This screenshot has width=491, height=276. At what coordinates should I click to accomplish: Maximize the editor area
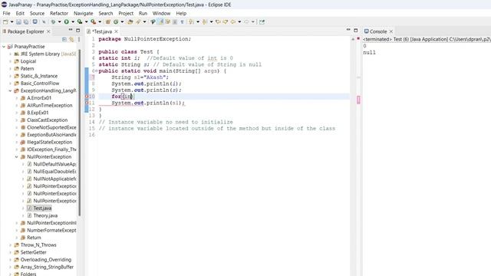pos(356,31)
